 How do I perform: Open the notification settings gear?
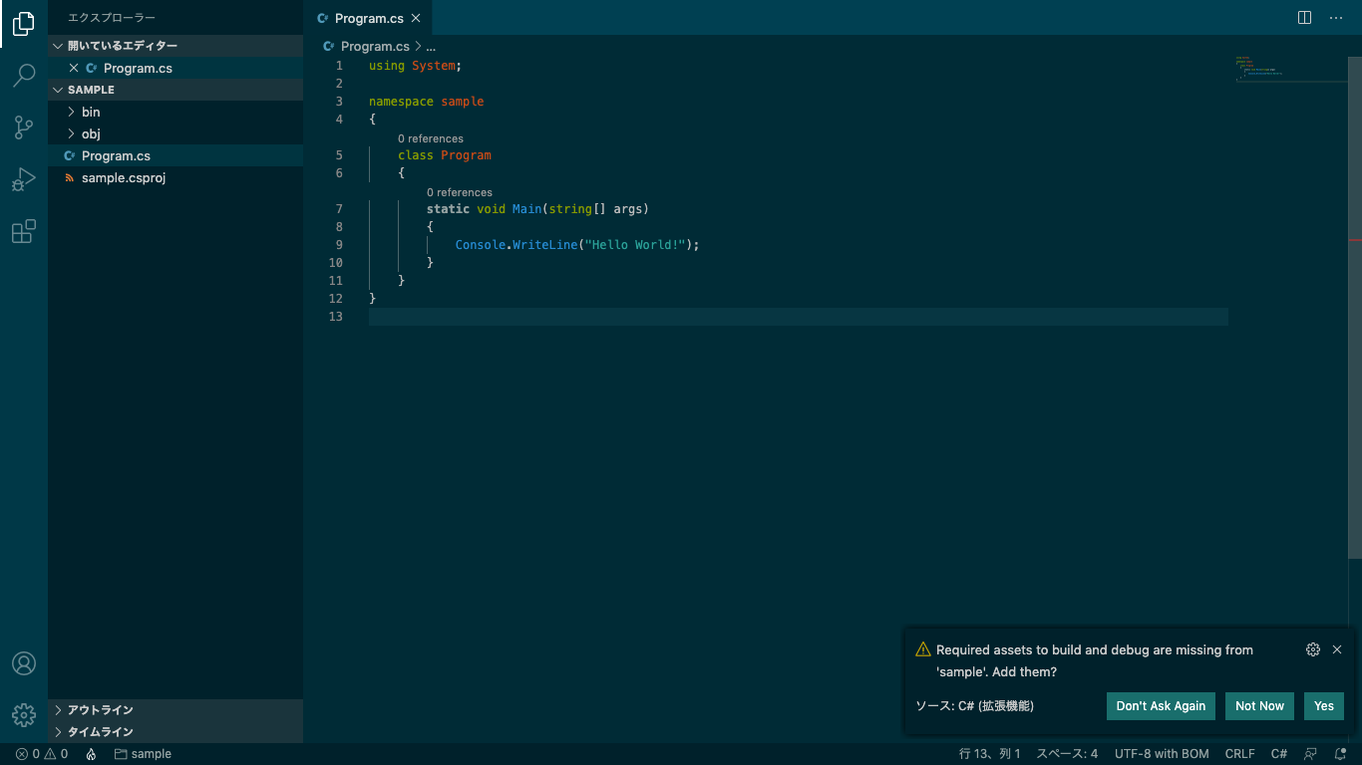[1313, 649]
